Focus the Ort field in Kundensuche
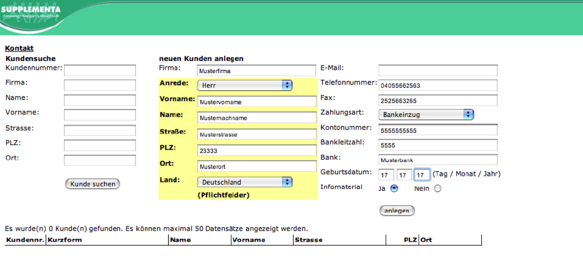Screen dimensions: 583x275 (100, 160)
